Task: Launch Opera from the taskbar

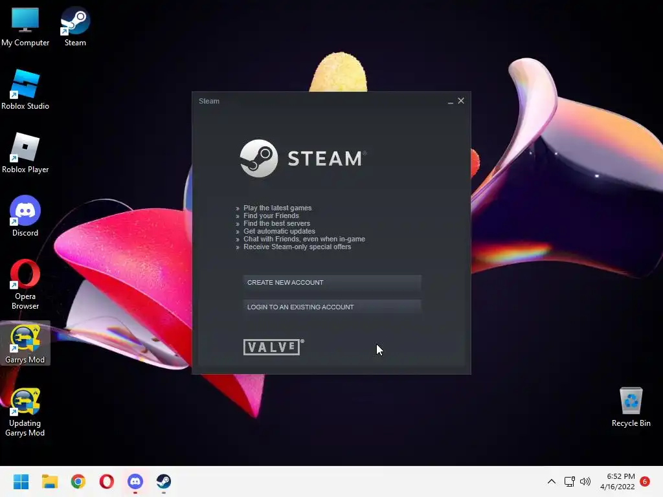Action: coord(107,481)
